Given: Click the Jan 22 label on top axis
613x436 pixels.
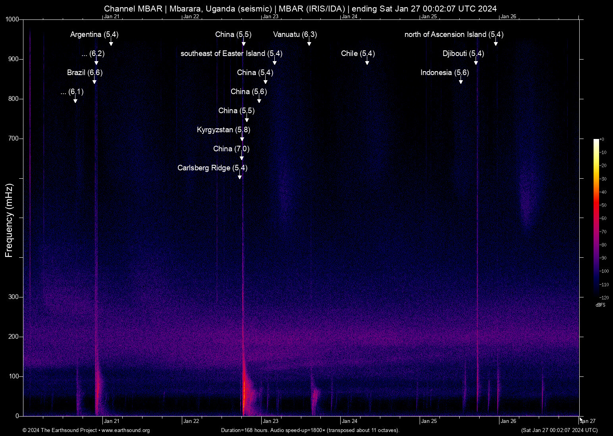Looking at the screenshot, I should [191, 17].
